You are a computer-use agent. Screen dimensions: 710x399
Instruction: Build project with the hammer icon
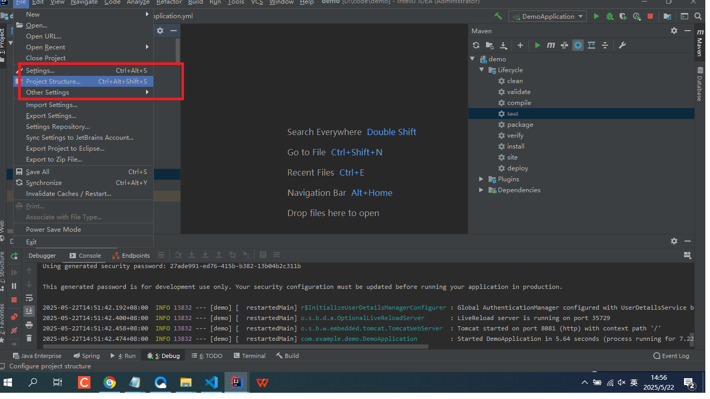point(498,16)
